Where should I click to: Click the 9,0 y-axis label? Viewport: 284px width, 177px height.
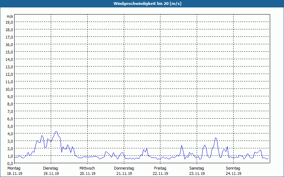click(10, 97)
